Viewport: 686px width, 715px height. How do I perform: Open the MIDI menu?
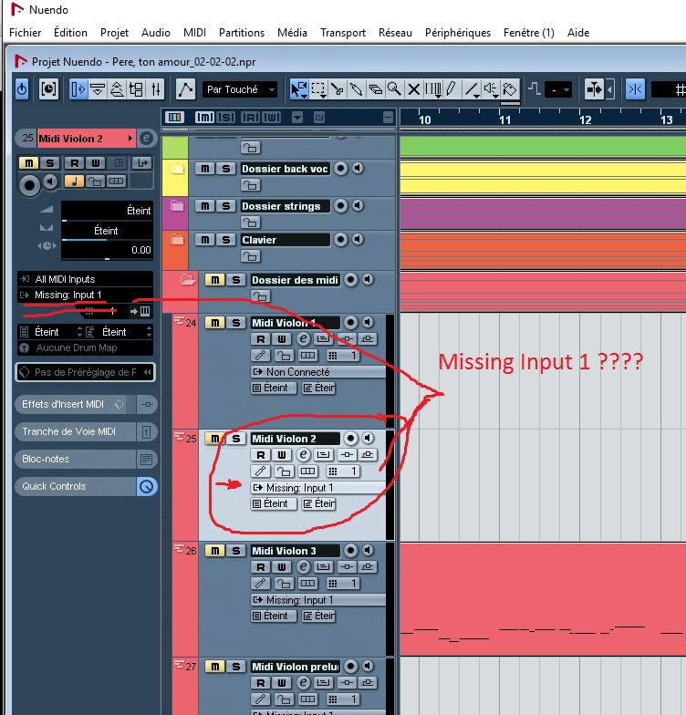tap(195, 33)
